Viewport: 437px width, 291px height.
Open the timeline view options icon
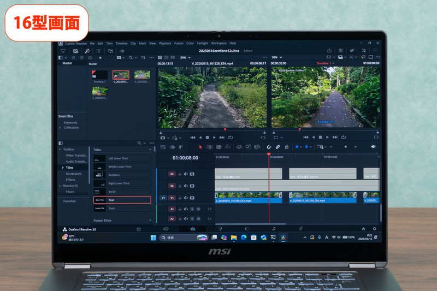(163, 147)
